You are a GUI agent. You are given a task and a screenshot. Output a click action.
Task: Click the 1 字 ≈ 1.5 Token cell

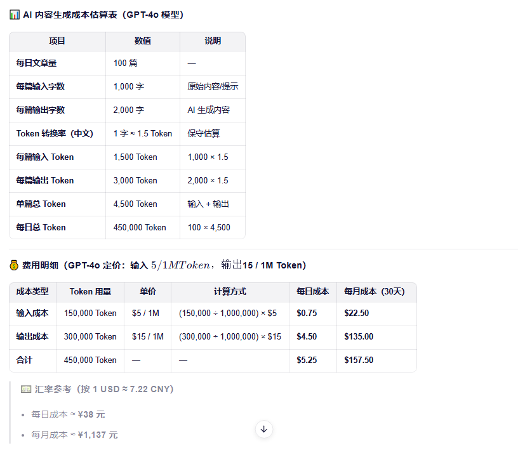pyautogui.click(x=143, y=134)
